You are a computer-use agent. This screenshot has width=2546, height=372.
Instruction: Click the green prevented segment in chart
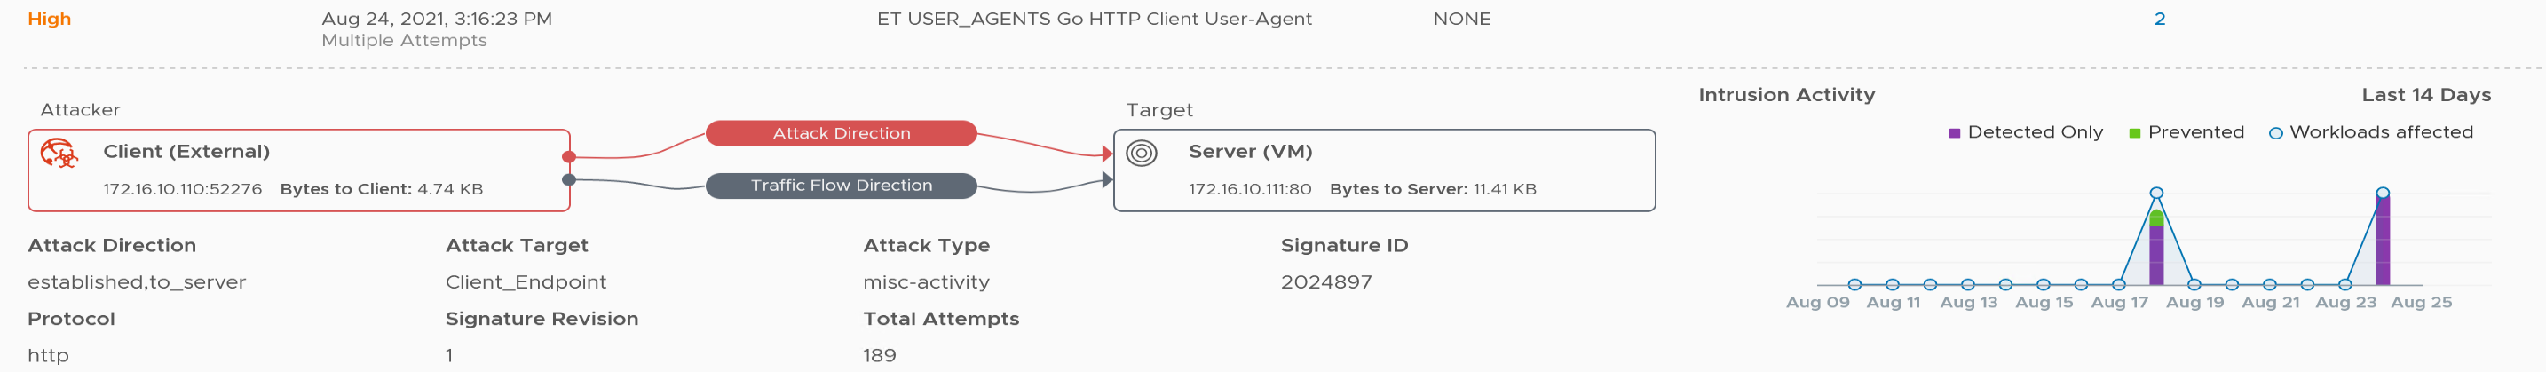2156,218
